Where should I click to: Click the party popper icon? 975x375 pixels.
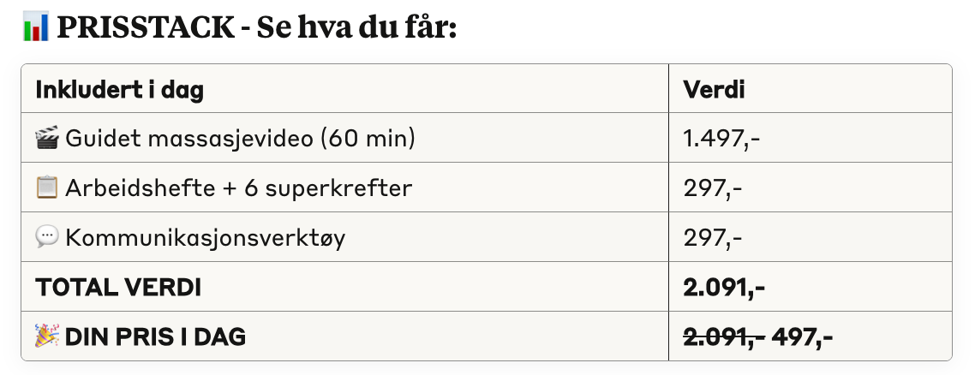coord(47,336)
